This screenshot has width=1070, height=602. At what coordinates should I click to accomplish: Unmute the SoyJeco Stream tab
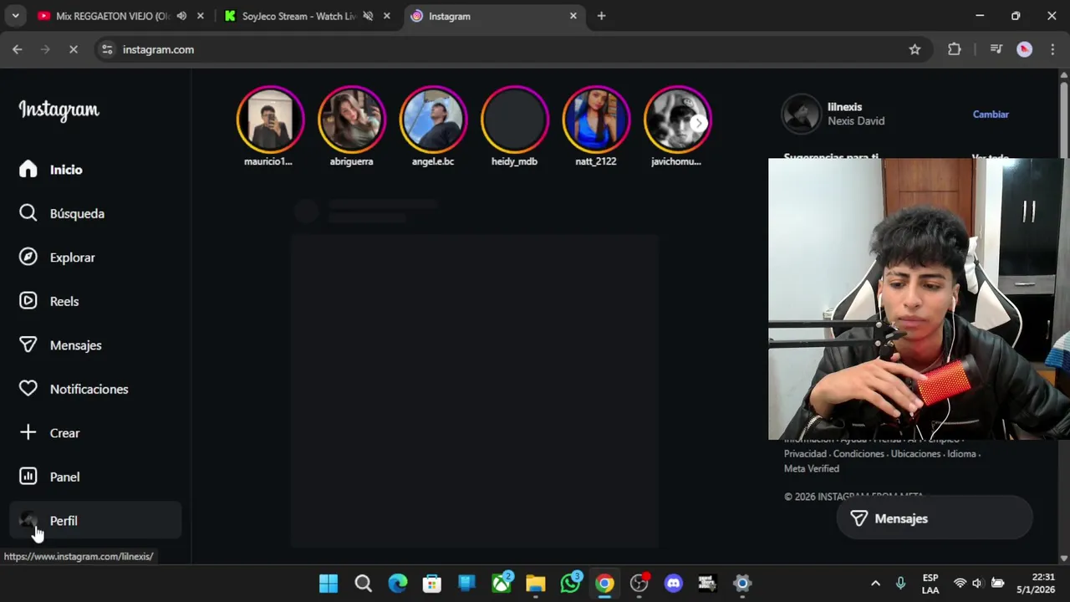368,16
